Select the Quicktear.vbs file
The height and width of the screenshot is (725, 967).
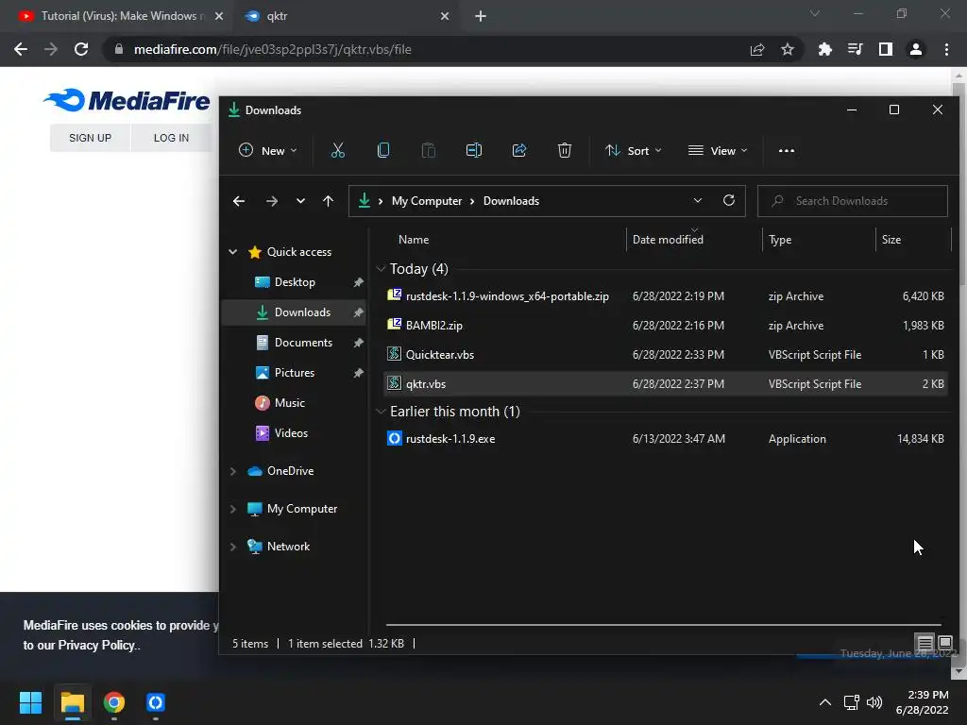click(666, 355)
